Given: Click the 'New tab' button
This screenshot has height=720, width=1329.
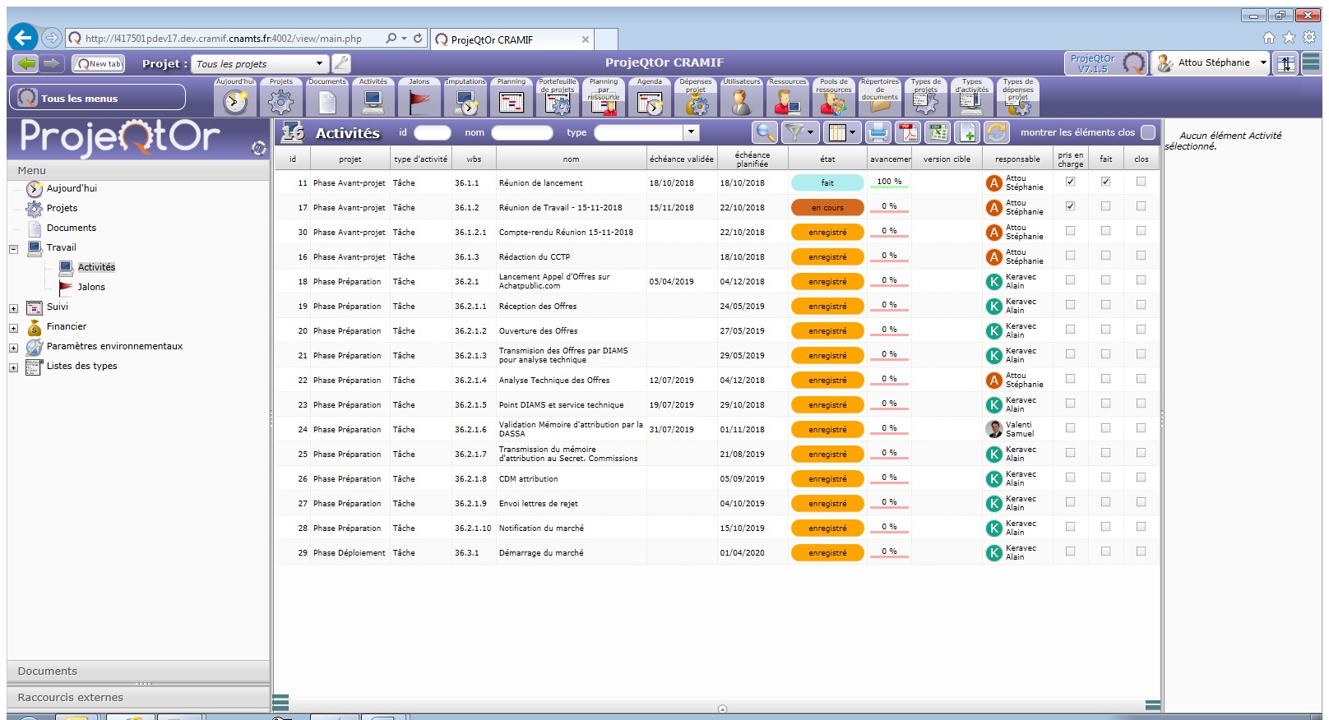Looking at the screenshot, I should point(99,64).
